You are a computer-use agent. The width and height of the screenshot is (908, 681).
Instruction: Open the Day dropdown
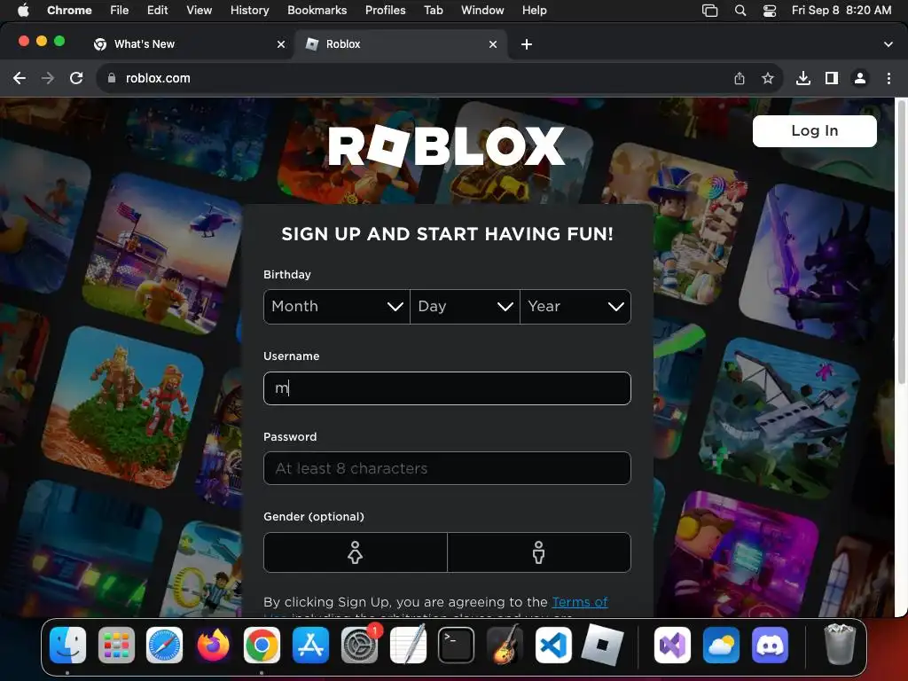(465, 306)
